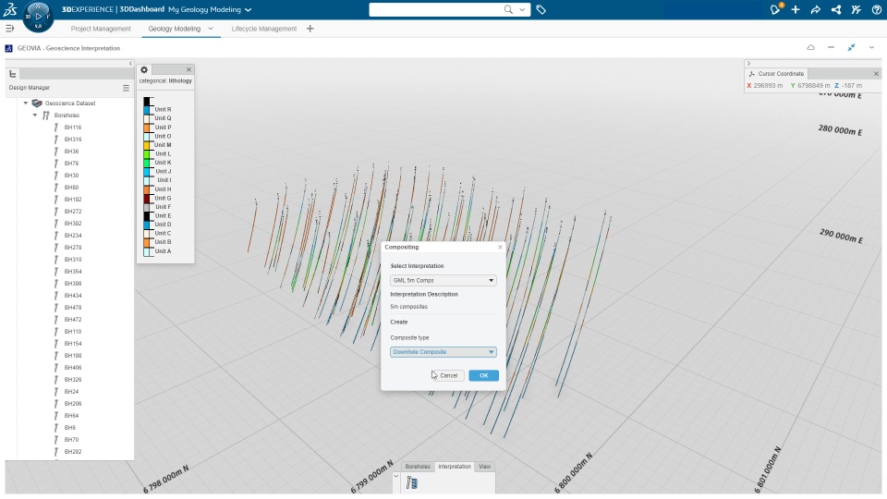Click Cursor Coordinate panel tab
This screenshot has height=499, width=887.
coord(776,74)
